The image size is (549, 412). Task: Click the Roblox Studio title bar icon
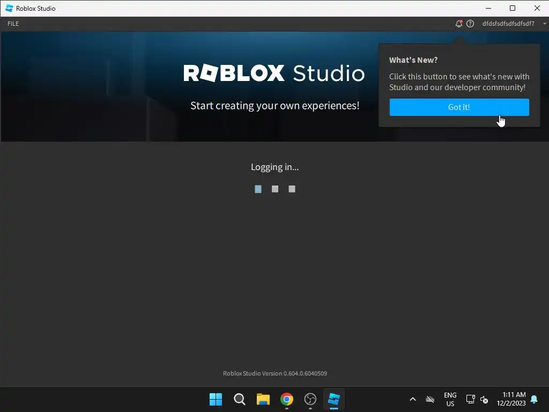pos(9,8)
